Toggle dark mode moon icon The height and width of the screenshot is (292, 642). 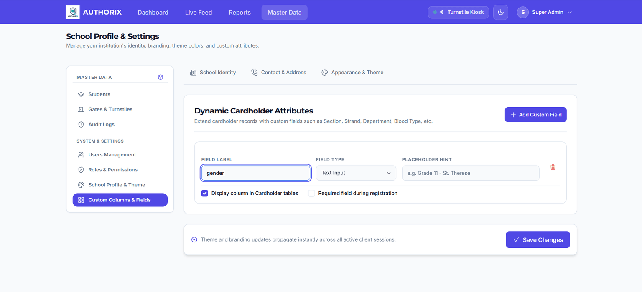pos(501,12)
